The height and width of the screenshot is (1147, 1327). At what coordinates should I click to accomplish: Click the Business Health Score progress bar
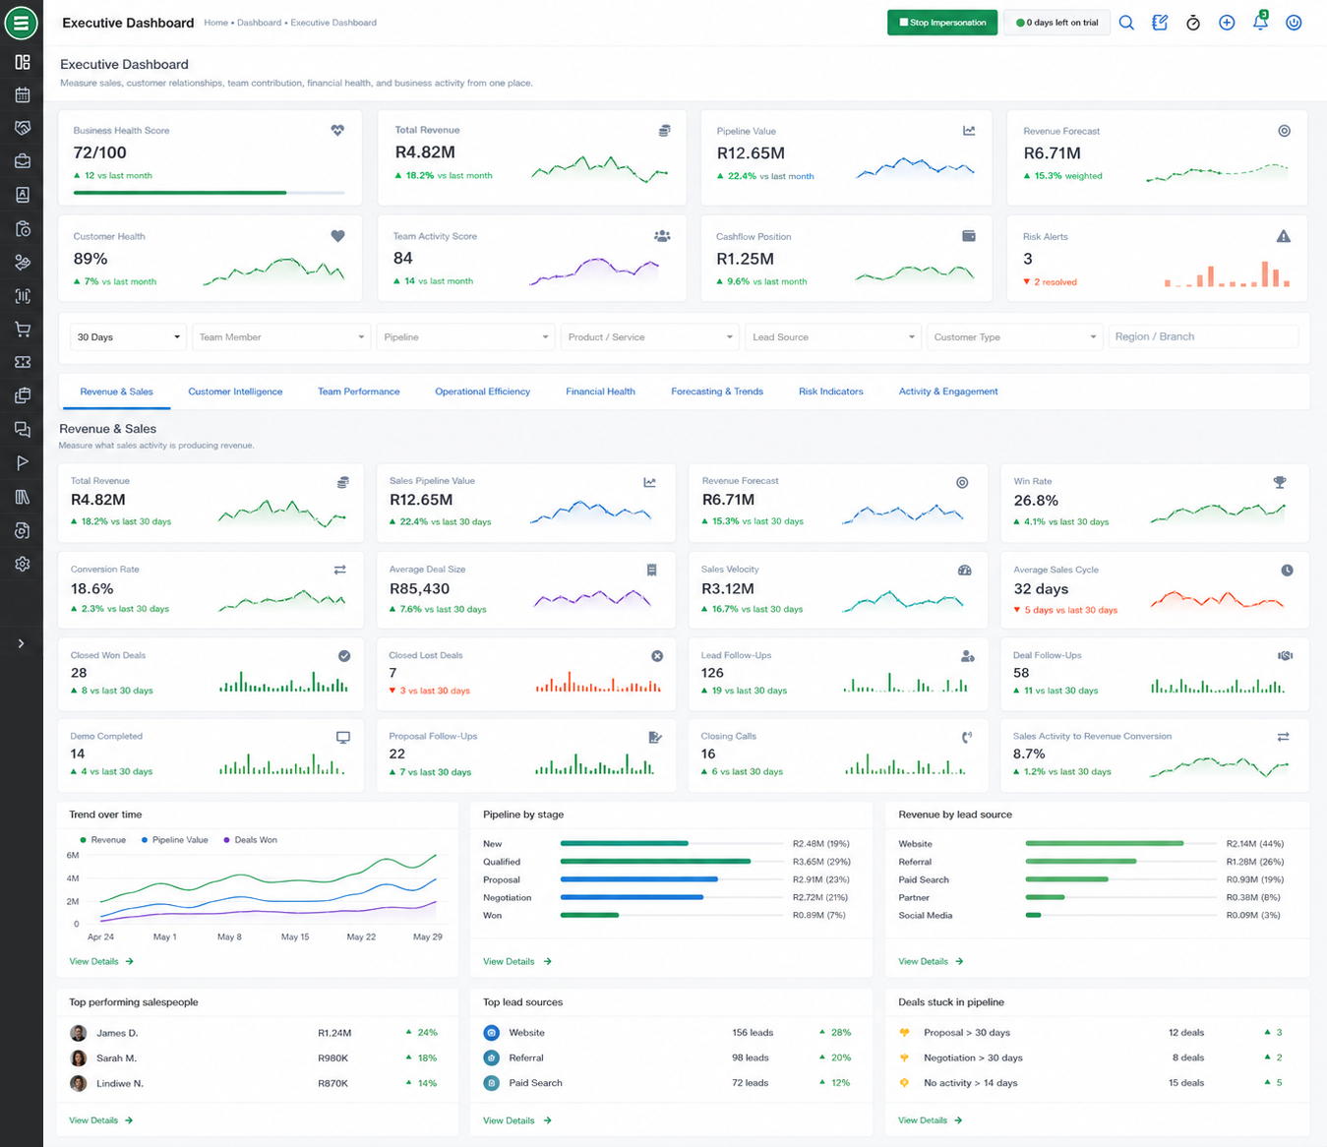pyautogui.click(x=209, y=193)
